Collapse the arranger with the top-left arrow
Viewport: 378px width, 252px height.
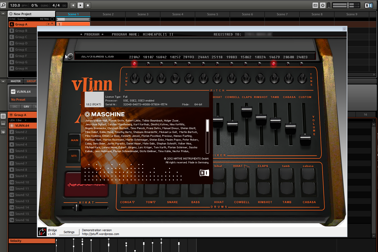click(3, 13)
